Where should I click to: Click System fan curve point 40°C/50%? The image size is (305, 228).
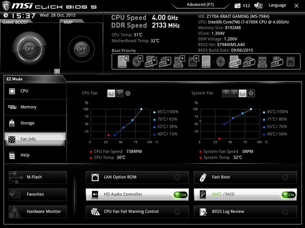click(224, 124)
